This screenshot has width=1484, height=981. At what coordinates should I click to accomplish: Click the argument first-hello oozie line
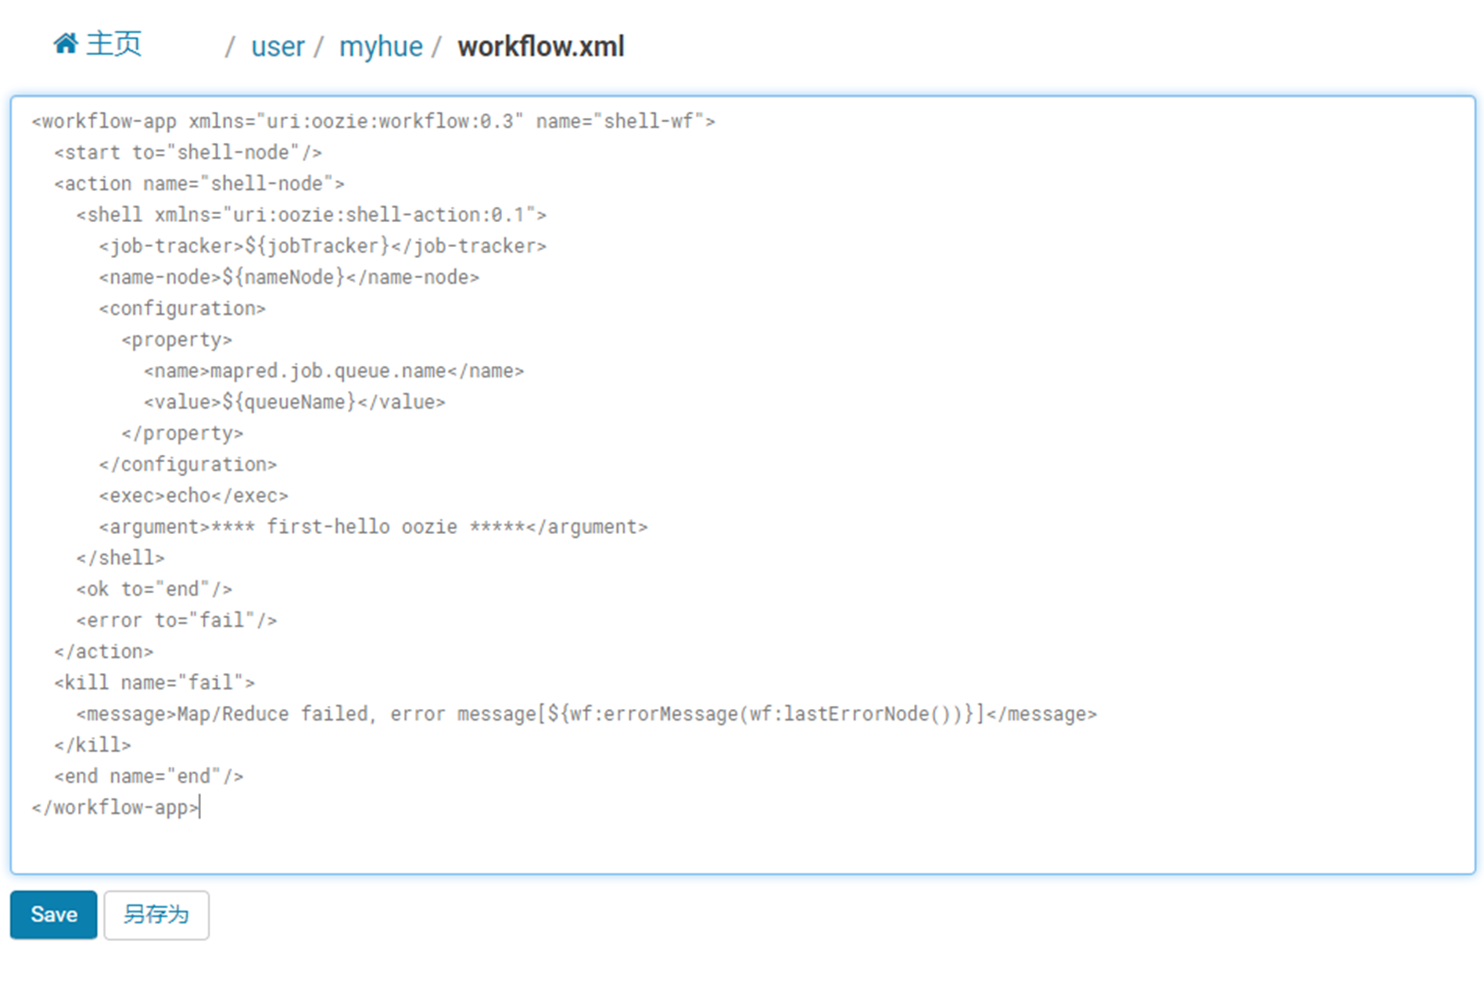click(x=373, y=527)
